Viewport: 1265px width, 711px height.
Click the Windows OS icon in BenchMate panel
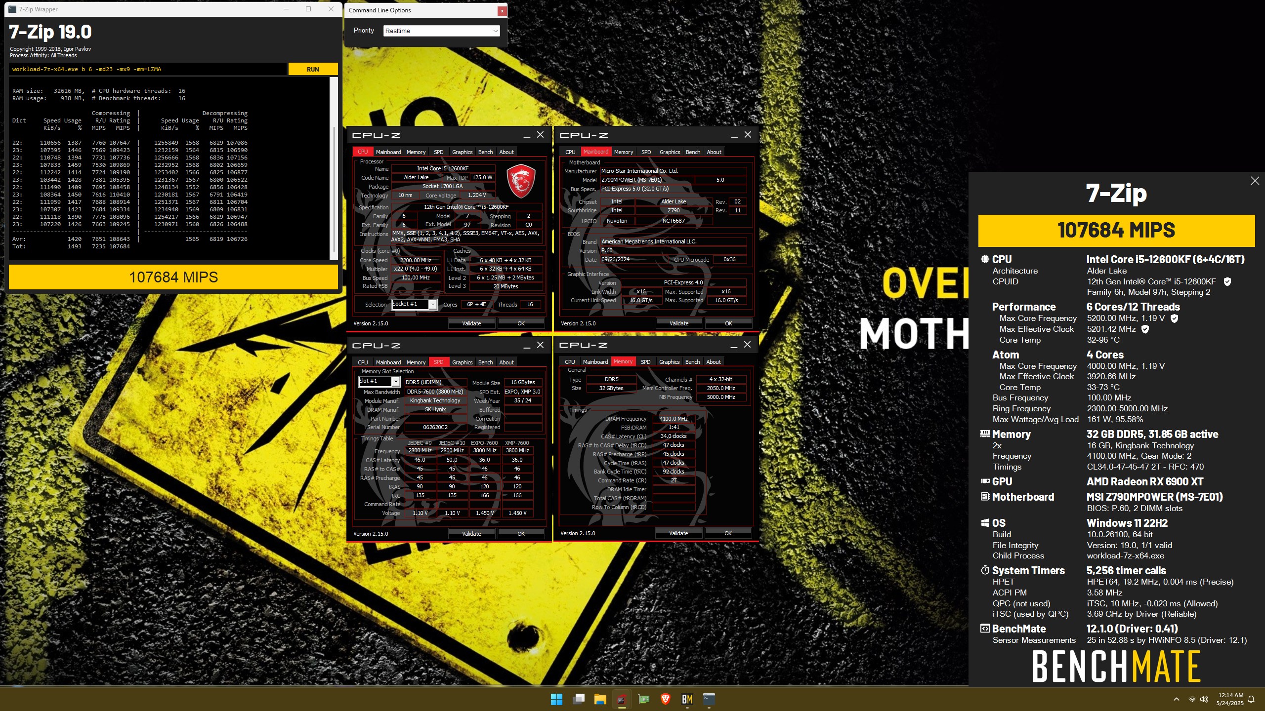[985, 523]
